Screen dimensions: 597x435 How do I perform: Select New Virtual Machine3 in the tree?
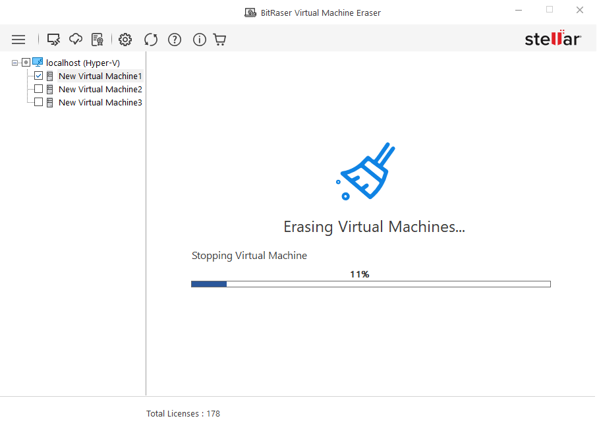click(100, 102)
